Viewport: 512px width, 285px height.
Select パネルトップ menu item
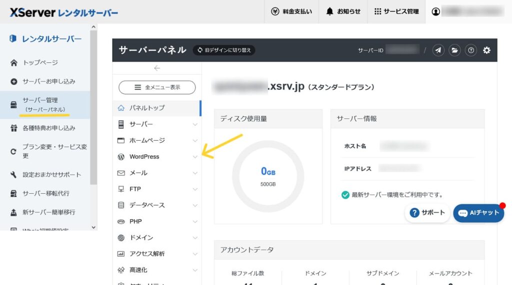coord(156,108)
